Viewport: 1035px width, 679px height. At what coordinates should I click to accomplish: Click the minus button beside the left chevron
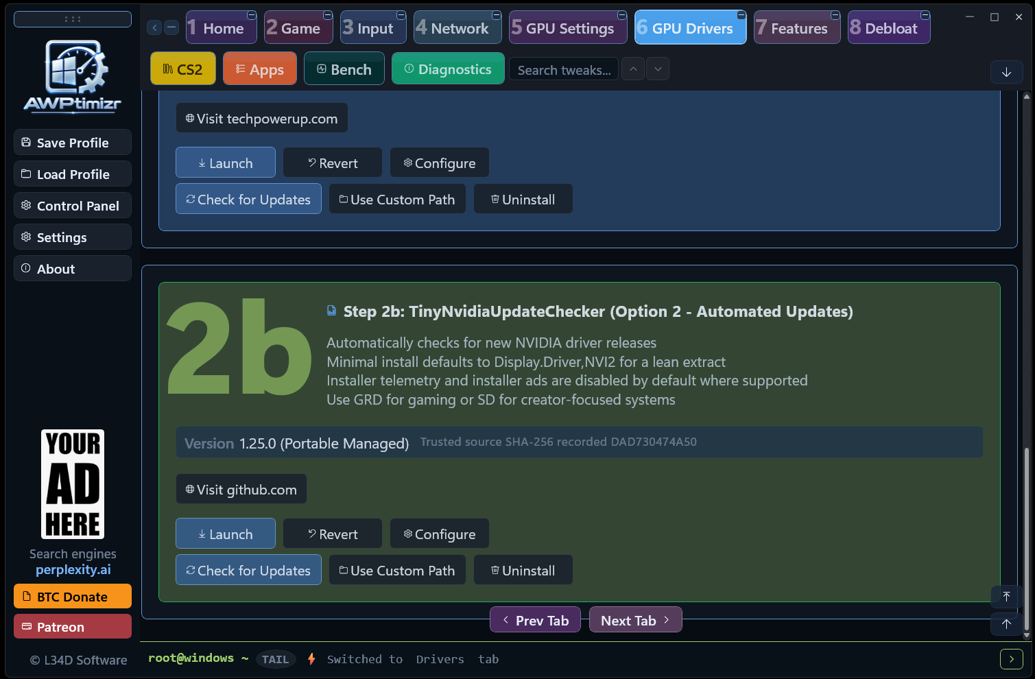click(172, 27)
